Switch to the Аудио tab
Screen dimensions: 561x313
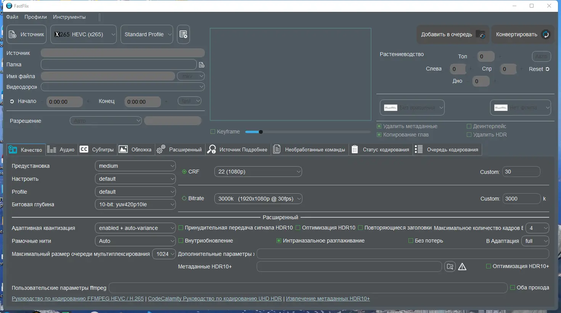click(61, 149)
